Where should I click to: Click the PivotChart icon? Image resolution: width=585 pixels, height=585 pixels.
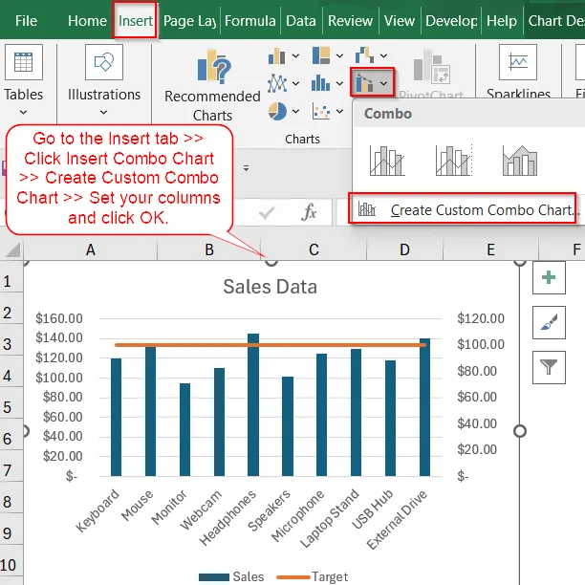tap(432, 67)
